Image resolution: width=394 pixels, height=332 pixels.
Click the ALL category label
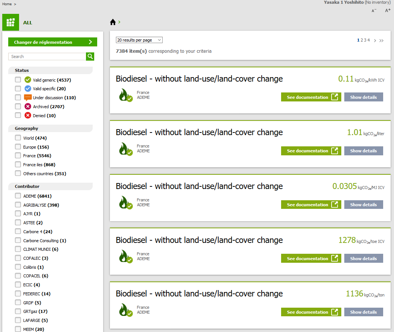28,22
